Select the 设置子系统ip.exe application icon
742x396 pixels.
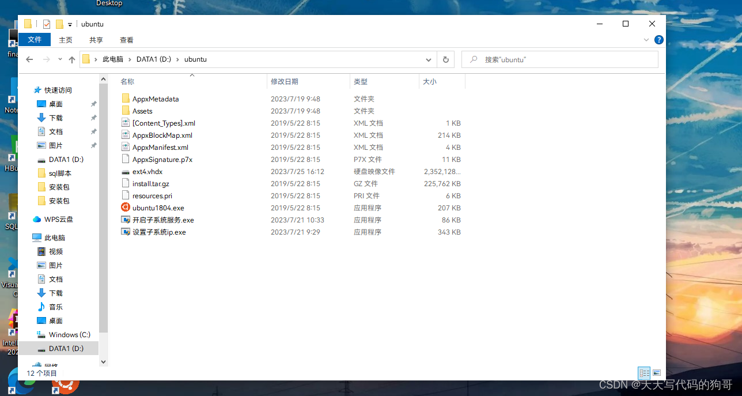[x=126, y=232]
